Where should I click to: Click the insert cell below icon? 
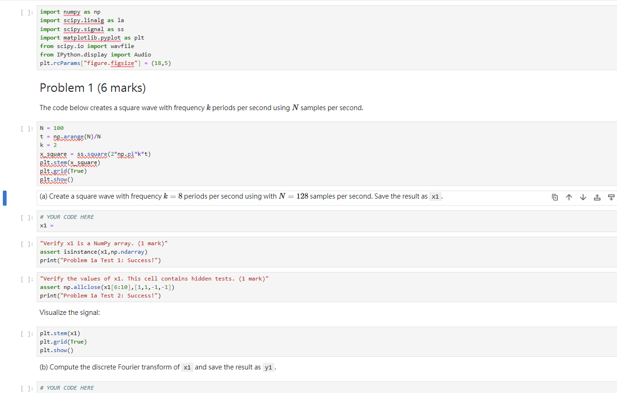point(611,197)
